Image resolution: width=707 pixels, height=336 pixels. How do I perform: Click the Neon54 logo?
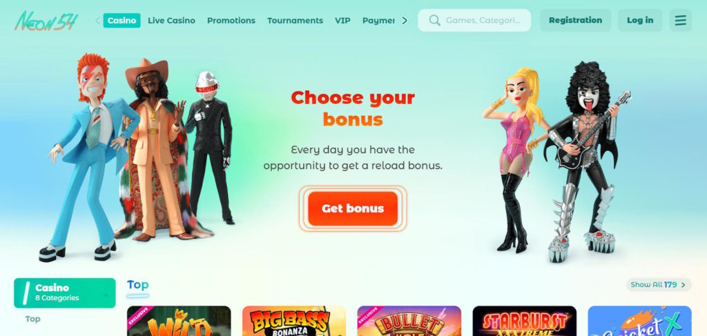click(x=46, y=21)
